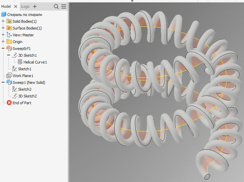The image size is (244, 182).
Task: Click the Surface Bodies folder icon
Action: click(x=9, y=28)
